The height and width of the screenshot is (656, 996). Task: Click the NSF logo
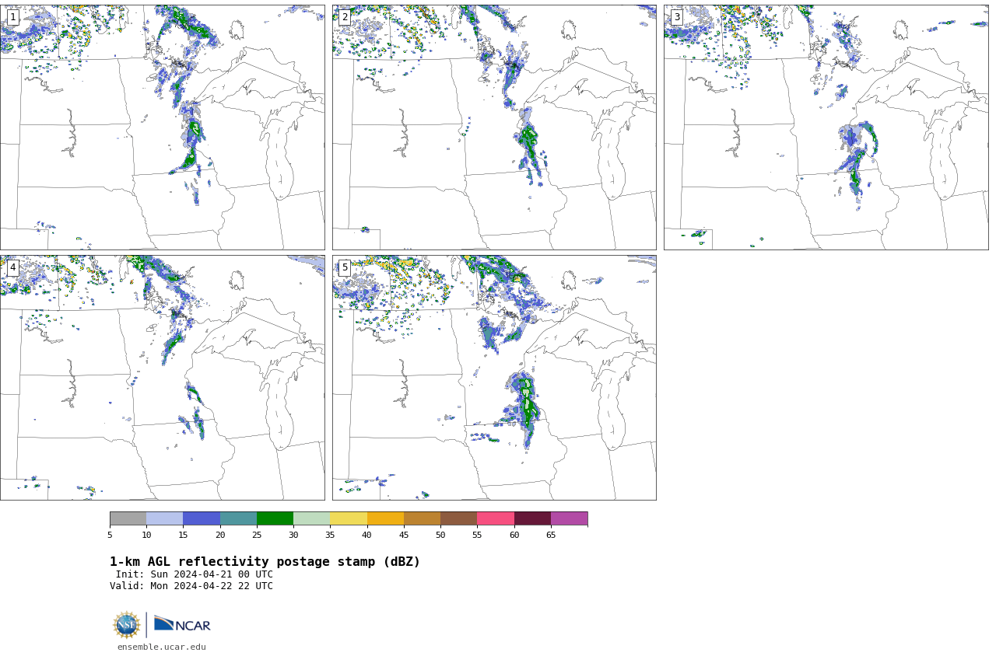[127, 625]
